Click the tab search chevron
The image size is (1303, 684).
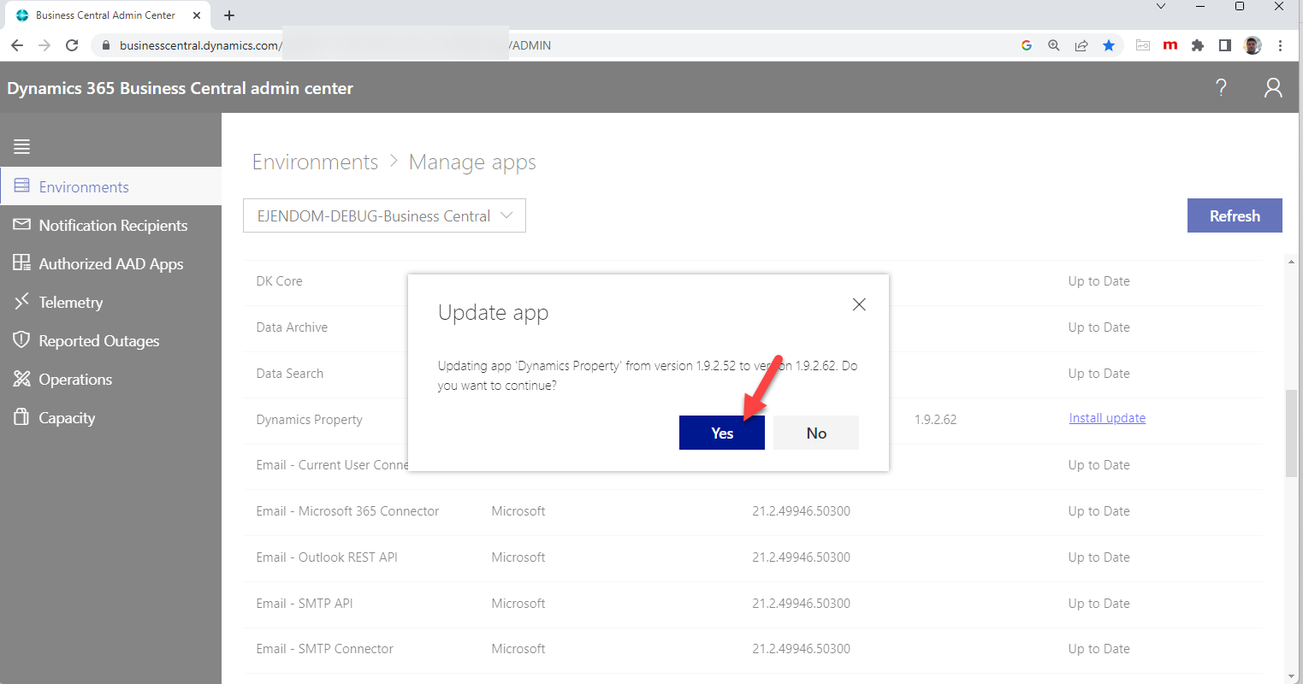click(1161, 7)
